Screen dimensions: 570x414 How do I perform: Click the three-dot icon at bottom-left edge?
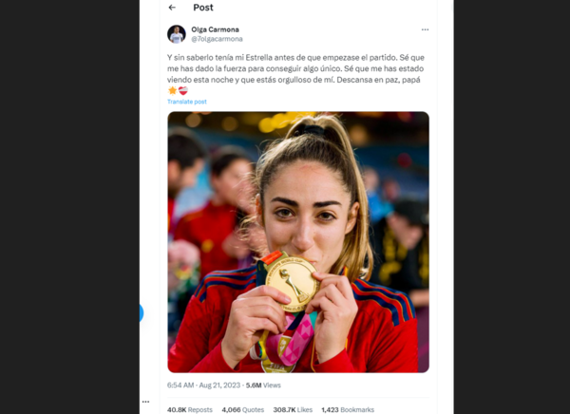pyautogui.click(x=145, y=402)
